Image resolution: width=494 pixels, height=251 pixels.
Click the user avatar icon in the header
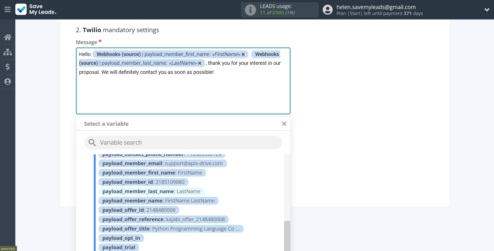(327, 10)
